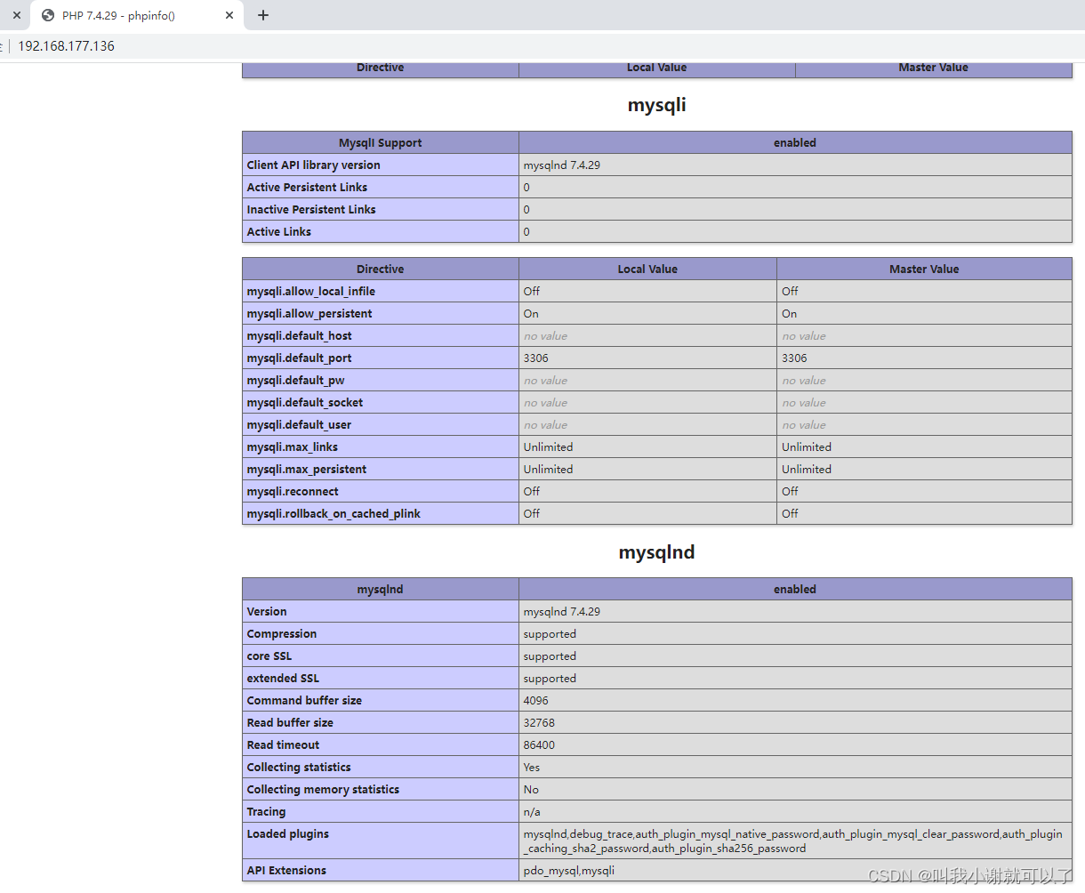
Task: Click mysqli.allow_local_infile directive
Action: (x=311, y=292)
